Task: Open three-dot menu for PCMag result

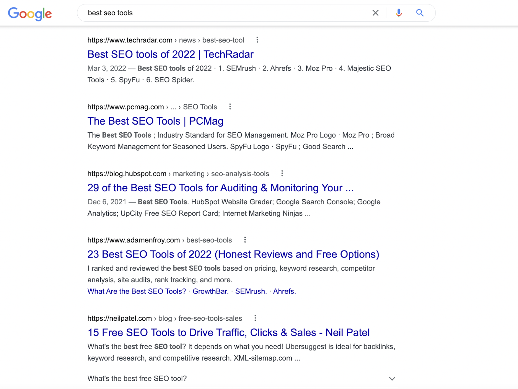Action: pos(230,106)
